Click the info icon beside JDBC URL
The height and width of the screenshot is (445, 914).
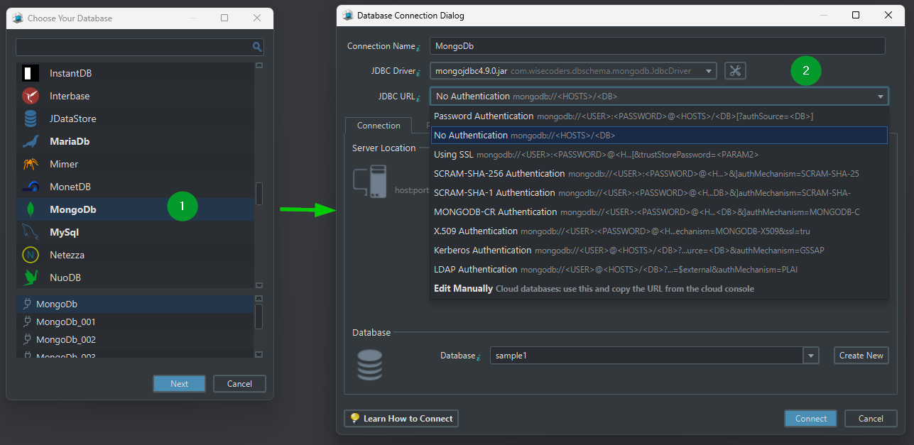[418, 98]
